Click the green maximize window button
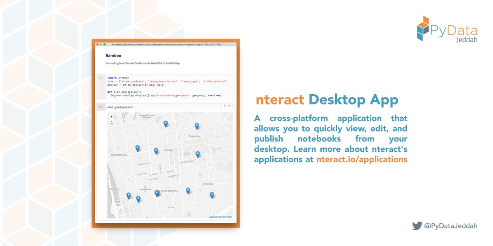 104,44
